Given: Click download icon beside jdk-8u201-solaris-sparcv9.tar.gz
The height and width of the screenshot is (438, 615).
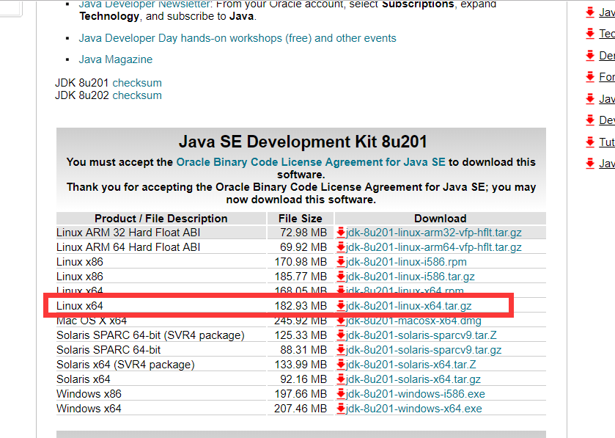Looking at the screenshot, I should coord(340,350).
